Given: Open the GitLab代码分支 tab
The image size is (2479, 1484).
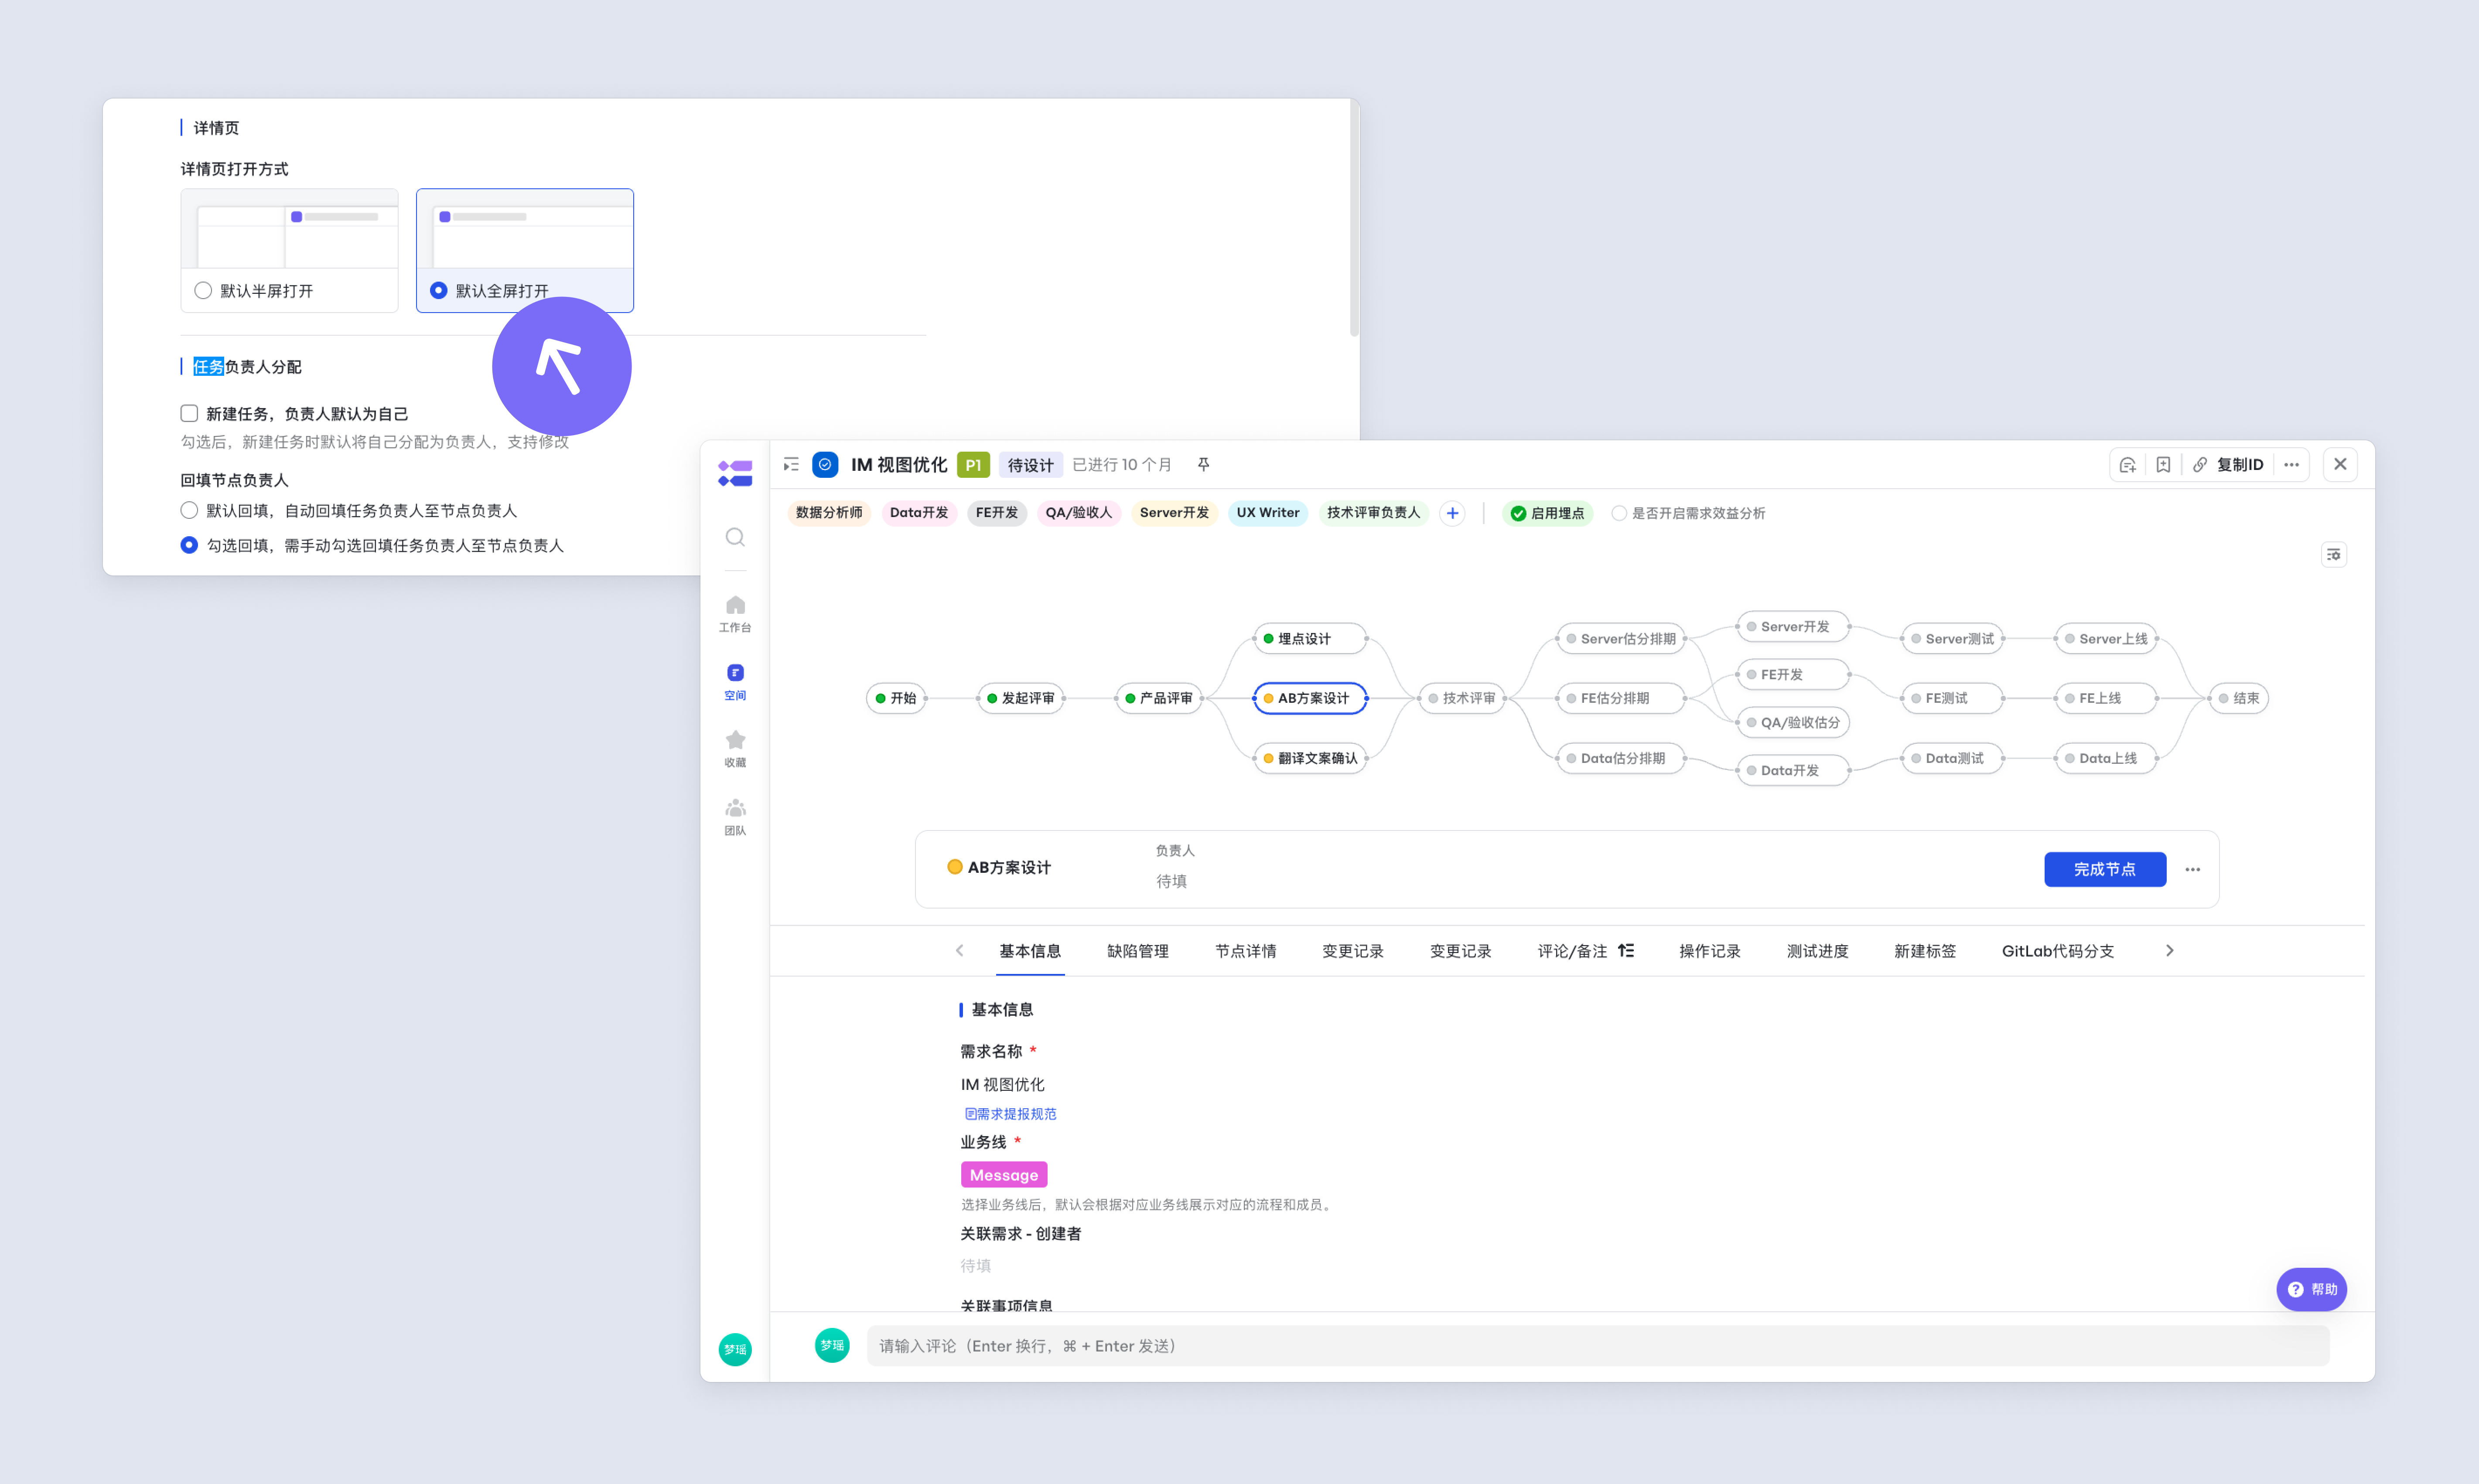Looking at the screenshot, I should click(2058, 951).
